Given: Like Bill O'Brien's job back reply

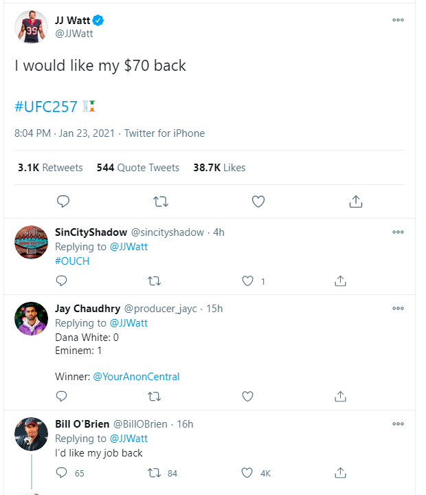Looking at the screenshot, I should coord(248,473).
